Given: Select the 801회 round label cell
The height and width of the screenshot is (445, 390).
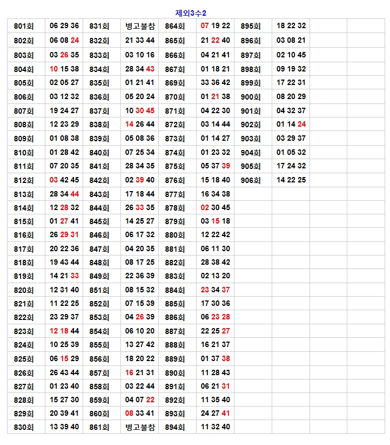Looking at the screenshot, I should point(24,26).
